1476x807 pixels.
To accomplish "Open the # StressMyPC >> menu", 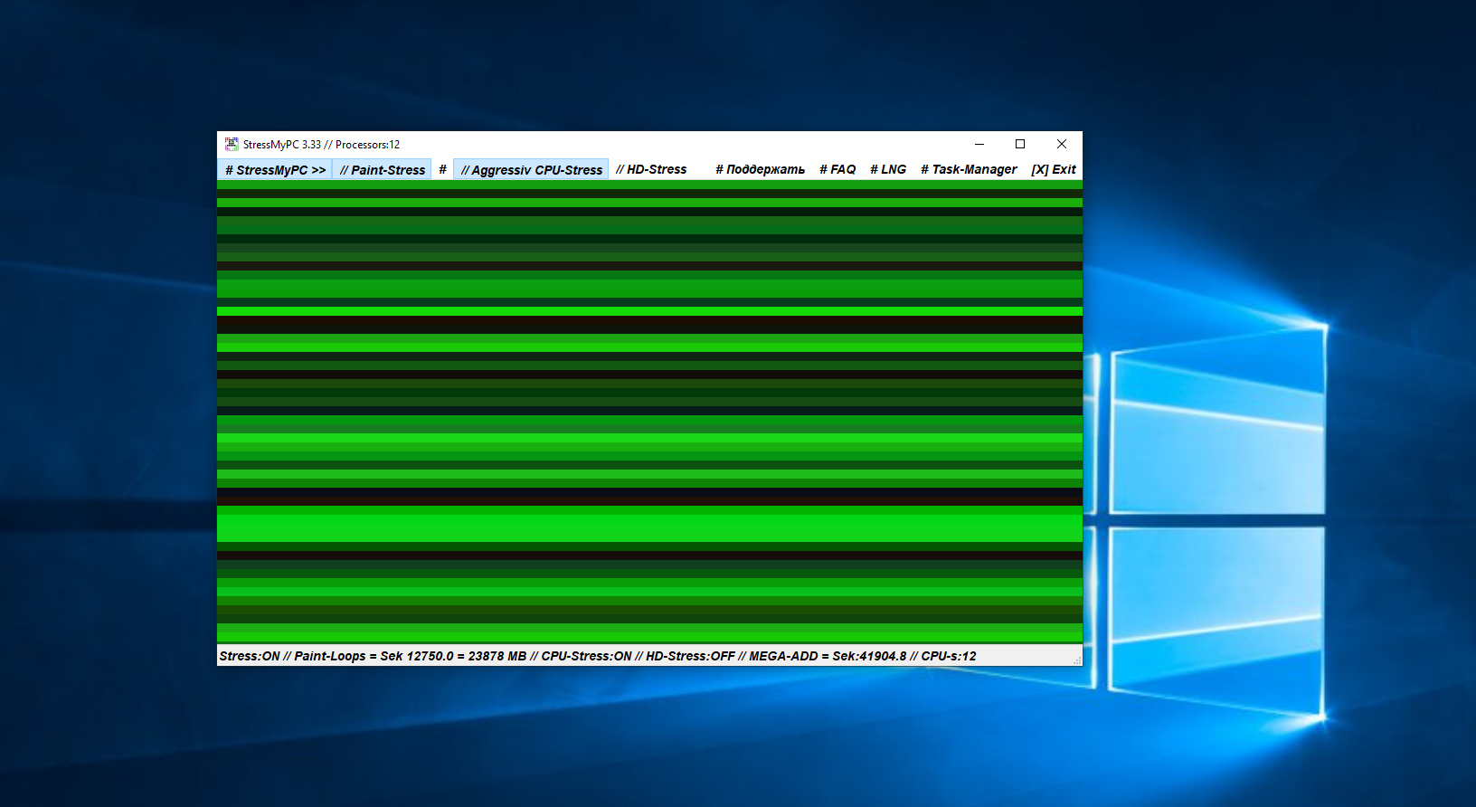I will point(275,169).
